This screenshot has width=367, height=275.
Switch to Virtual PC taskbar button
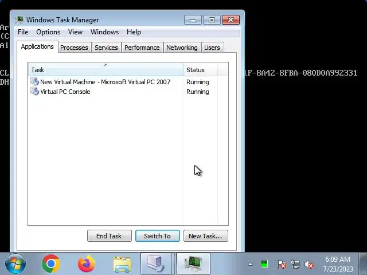tap(156, 264)
